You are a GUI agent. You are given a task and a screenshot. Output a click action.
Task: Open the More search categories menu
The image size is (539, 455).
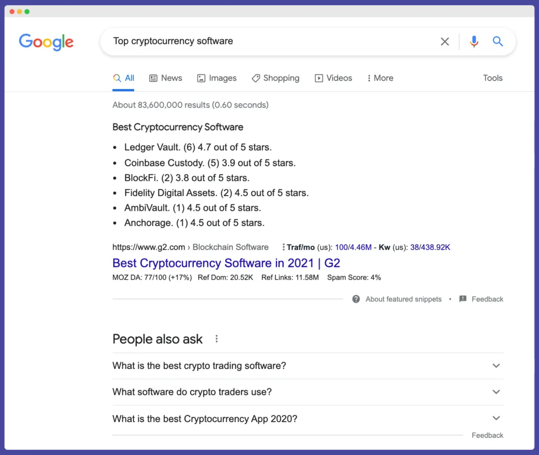click(380, 78)
